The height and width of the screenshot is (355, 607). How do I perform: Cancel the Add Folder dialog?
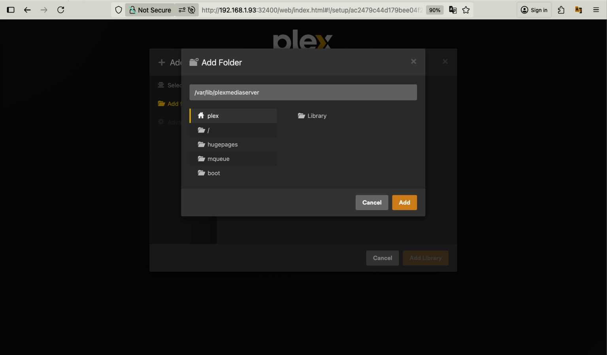[x=371, y=202]
